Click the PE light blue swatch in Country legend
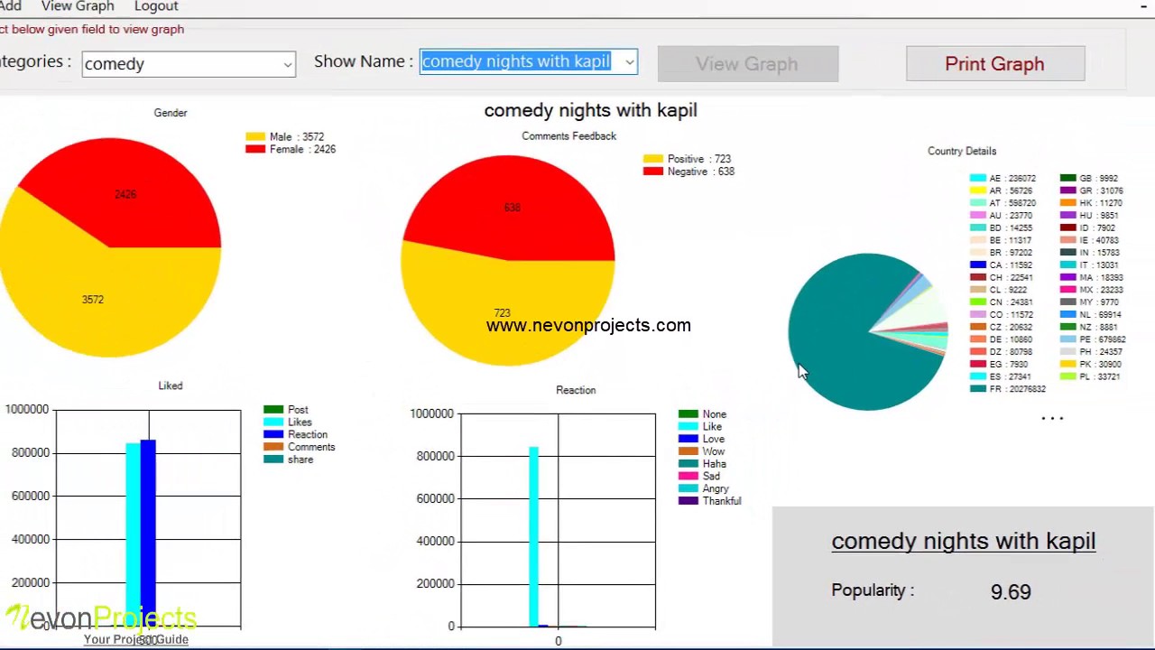This screenshot has height=650, width=1155. coord(1068,339)
